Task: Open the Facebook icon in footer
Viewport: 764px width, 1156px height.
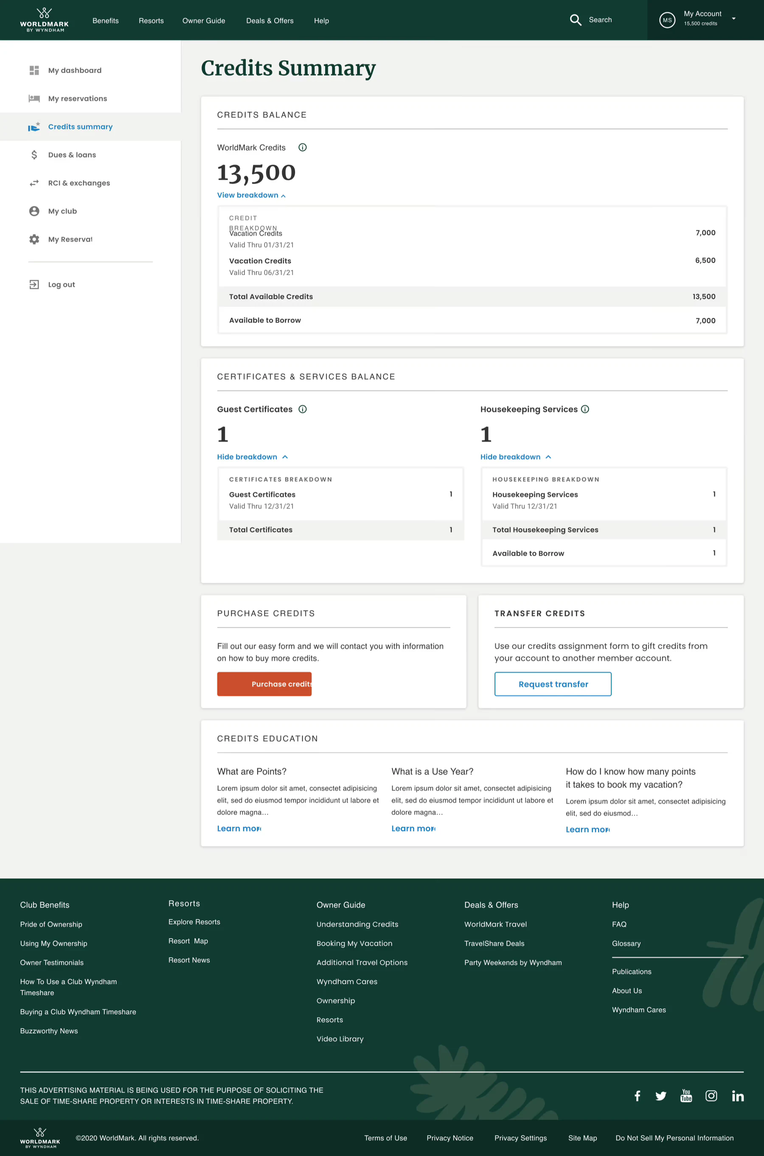Action: [637, 1096]
